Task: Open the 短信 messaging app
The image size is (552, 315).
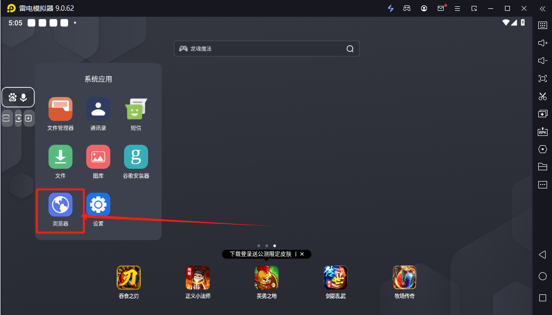Action: [136, 109]
